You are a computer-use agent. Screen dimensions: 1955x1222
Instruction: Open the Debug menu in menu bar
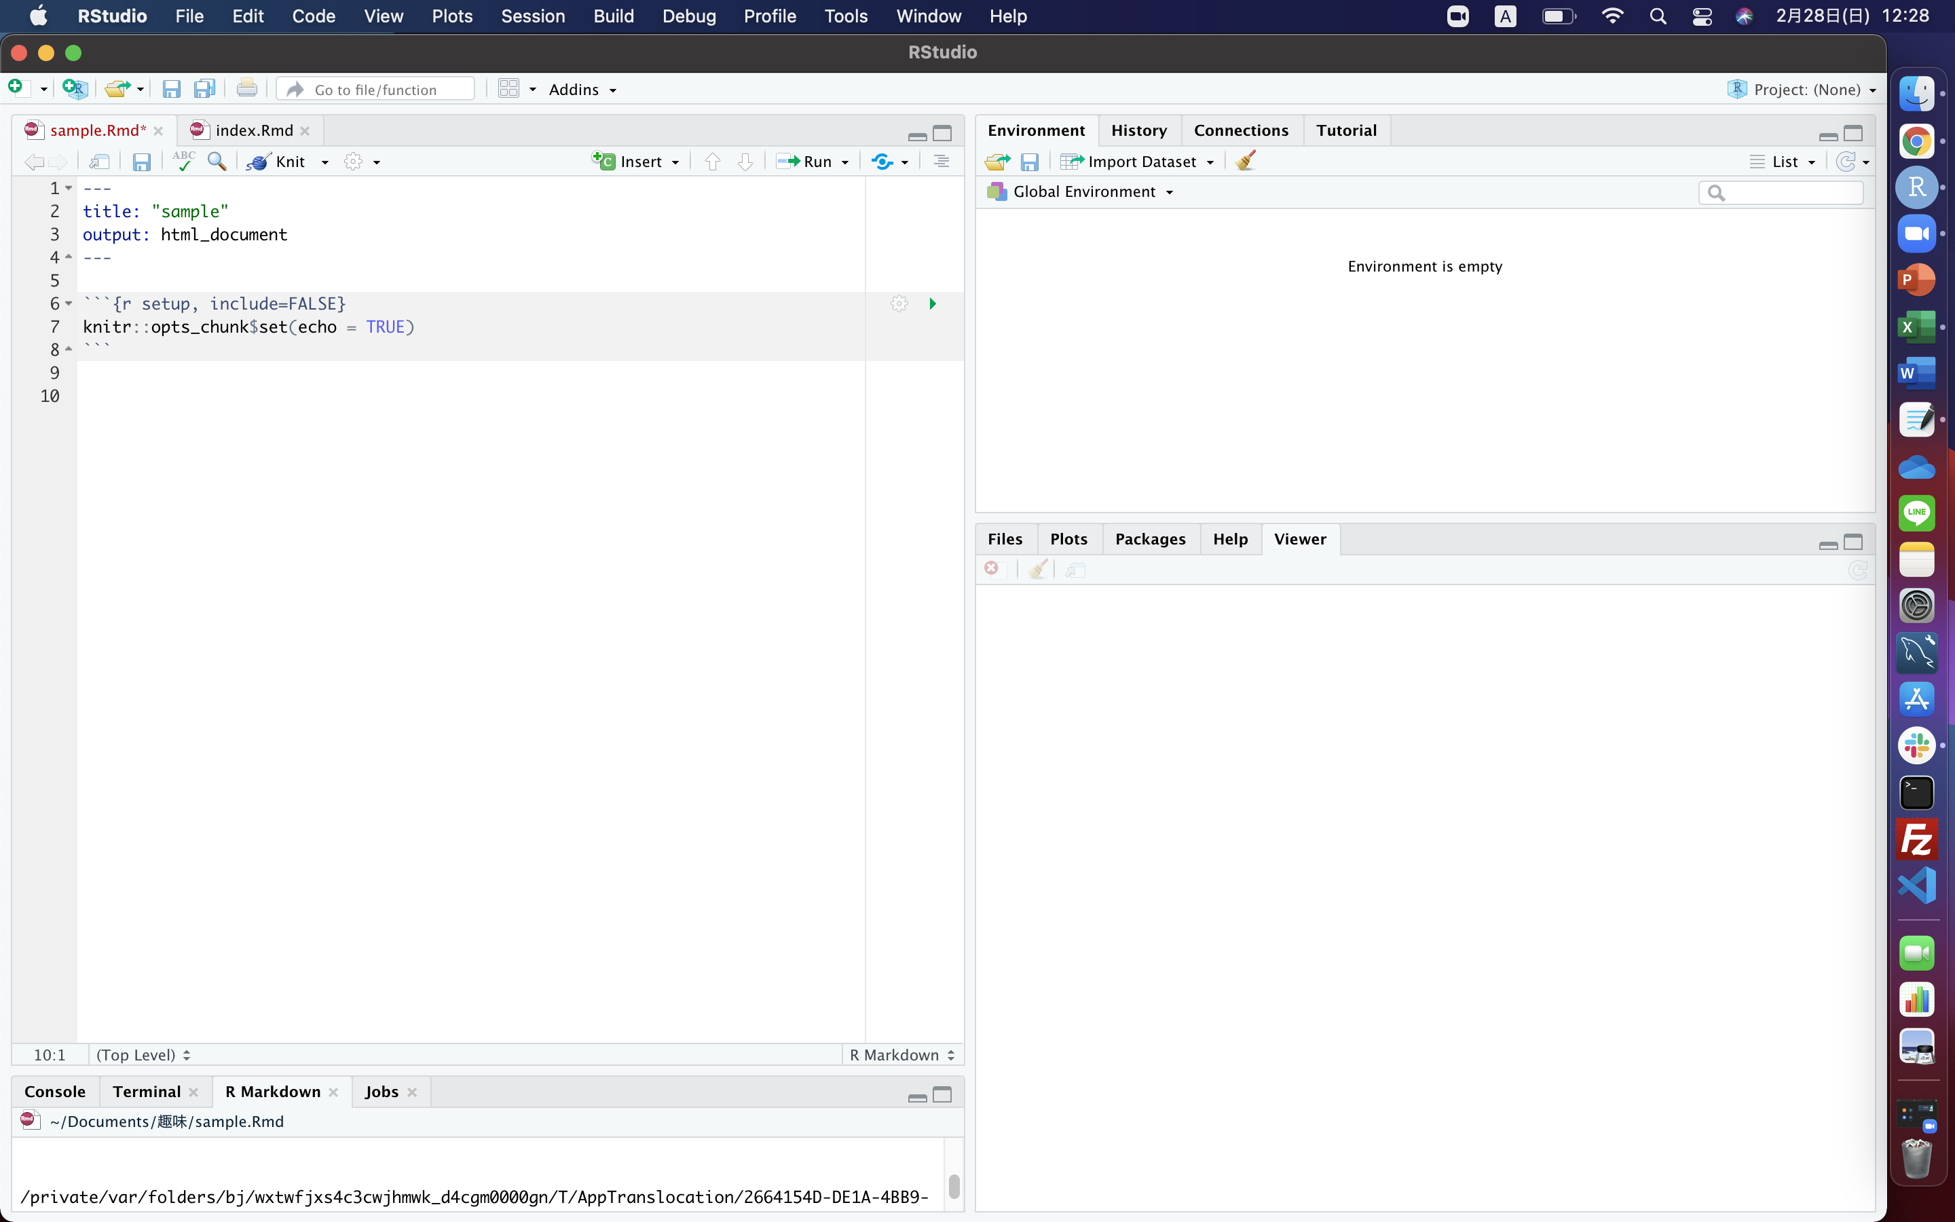click(688, 16)
